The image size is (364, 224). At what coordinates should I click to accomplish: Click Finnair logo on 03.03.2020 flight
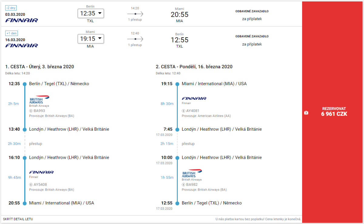point(22,20)
